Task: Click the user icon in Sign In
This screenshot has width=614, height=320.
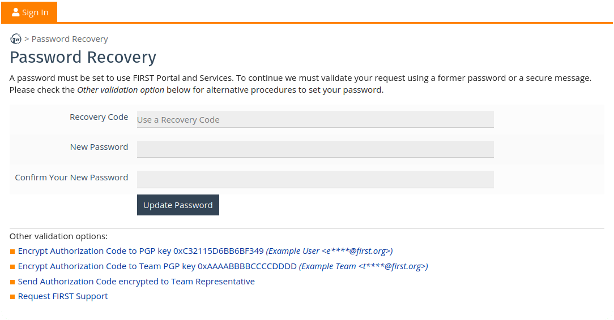Action: 16,12
